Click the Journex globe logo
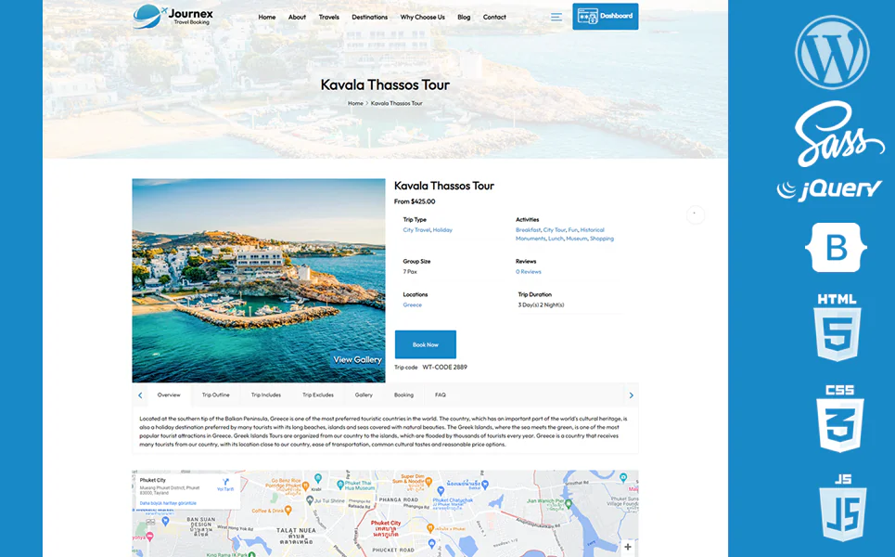Viewport: 895px width, 557px height. pos(148,16)
